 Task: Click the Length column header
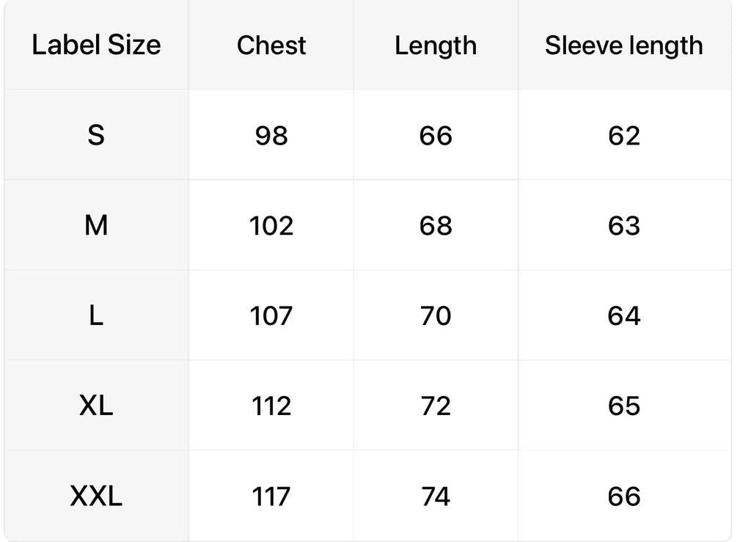point(436,45)
